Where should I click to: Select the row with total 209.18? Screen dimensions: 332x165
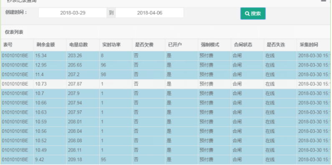point(165,160)
